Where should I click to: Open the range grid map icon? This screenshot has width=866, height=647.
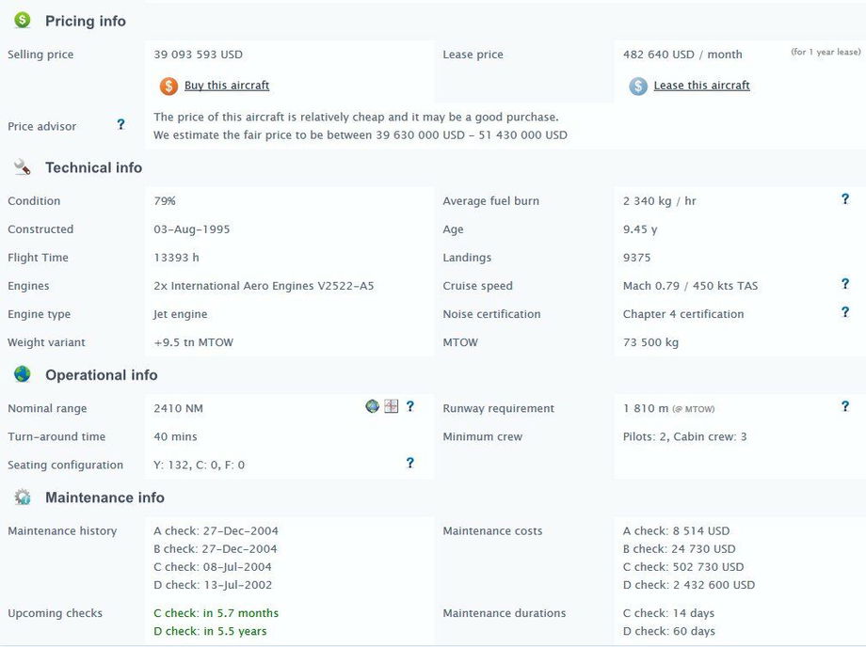point(392,406)
